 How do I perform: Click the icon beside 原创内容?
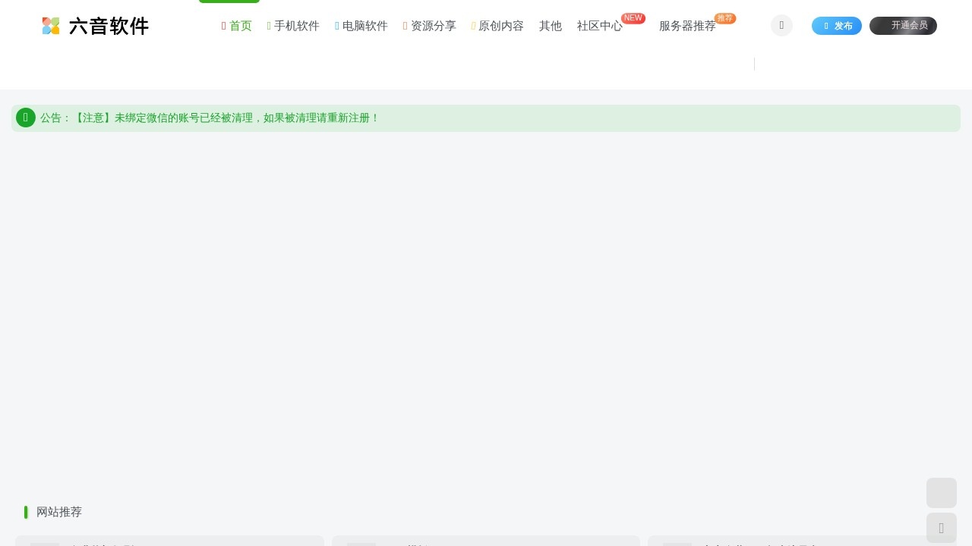point(474,26)
